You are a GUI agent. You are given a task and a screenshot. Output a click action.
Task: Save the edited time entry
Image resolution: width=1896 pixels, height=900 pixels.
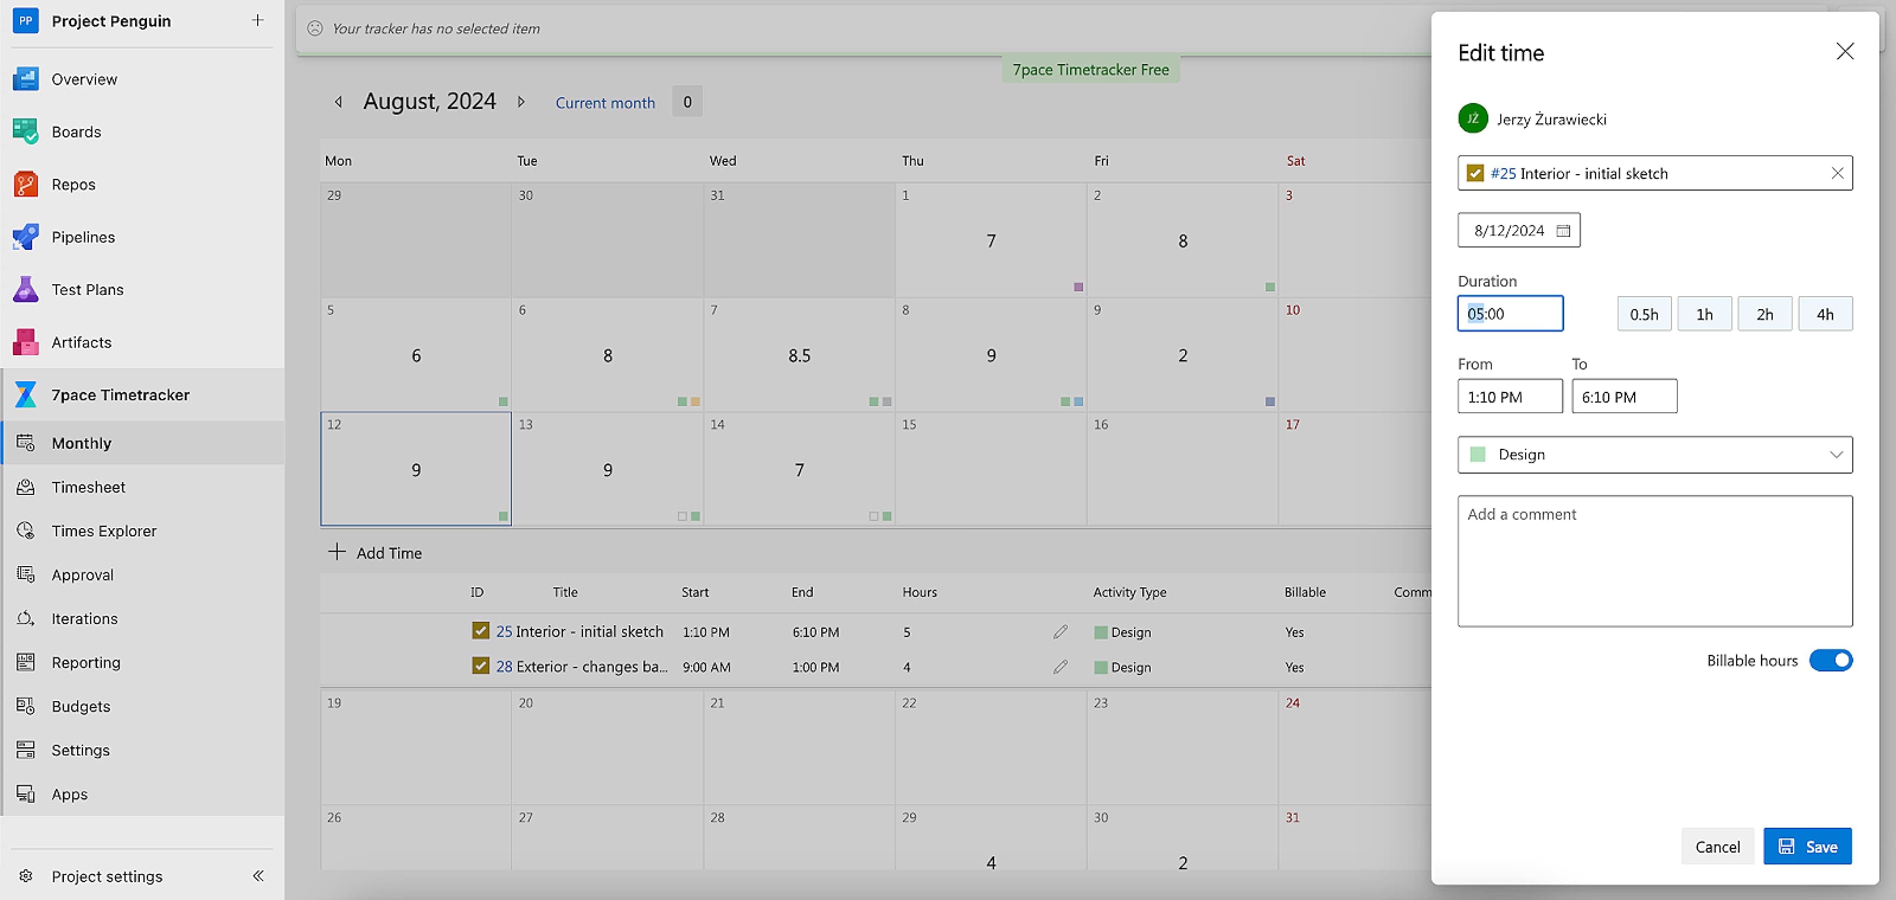1807,846
